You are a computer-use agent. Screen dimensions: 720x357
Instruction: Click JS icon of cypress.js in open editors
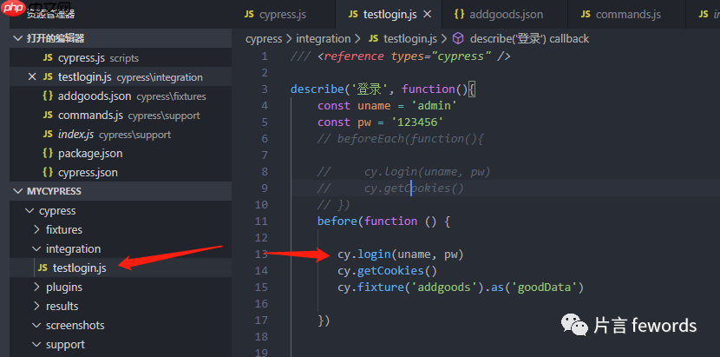coord(48,58)
